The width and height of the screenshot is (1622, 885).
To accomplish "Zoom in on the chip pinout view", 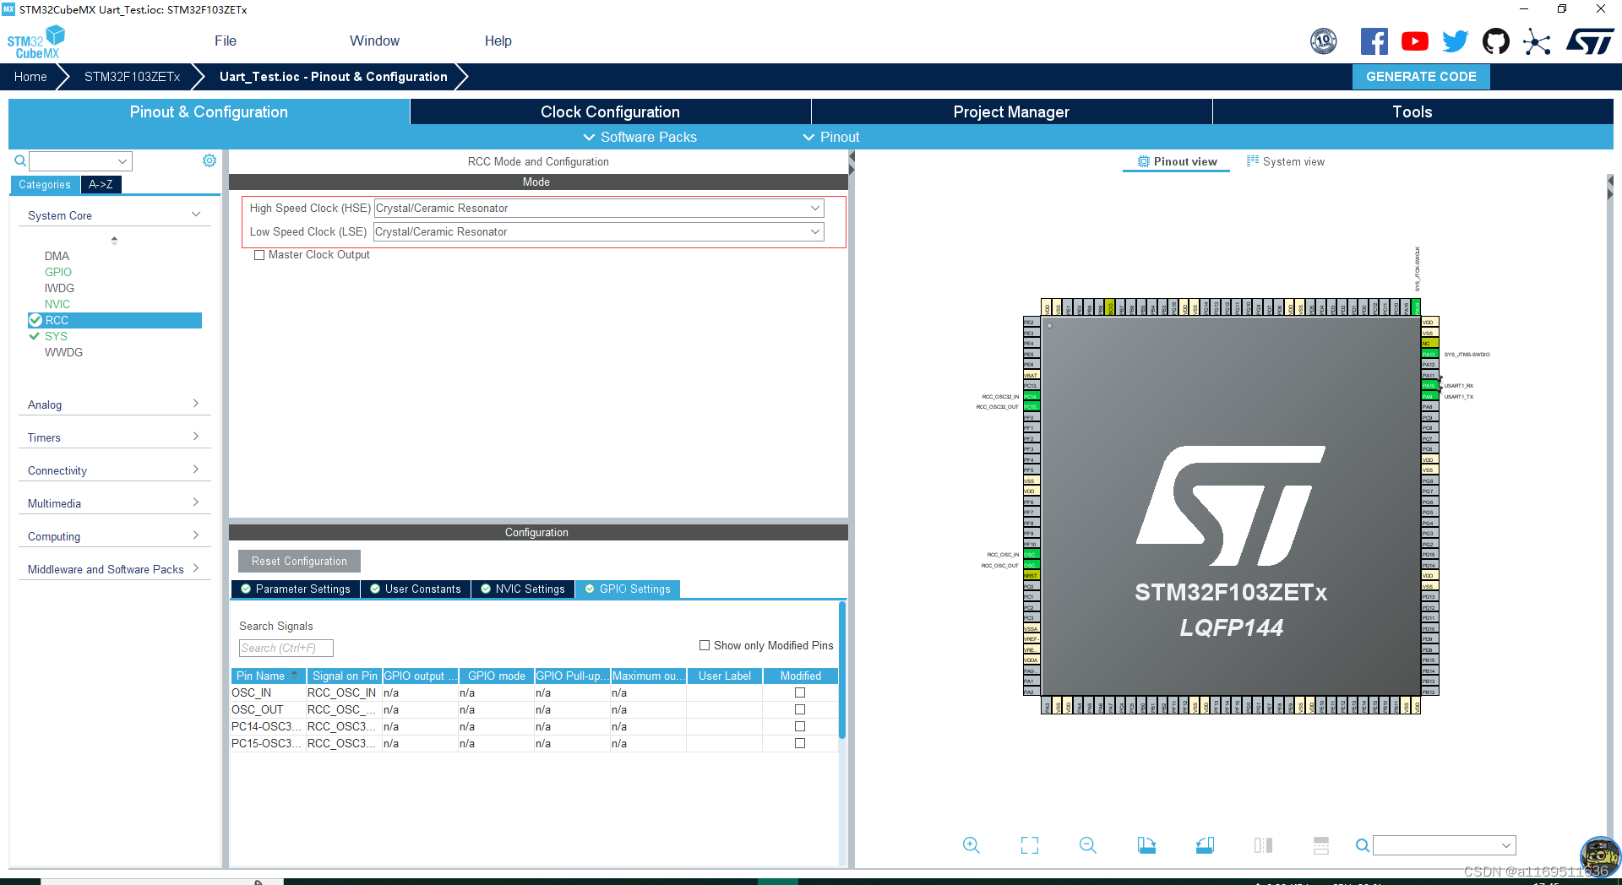I will (x=972, y=845).
